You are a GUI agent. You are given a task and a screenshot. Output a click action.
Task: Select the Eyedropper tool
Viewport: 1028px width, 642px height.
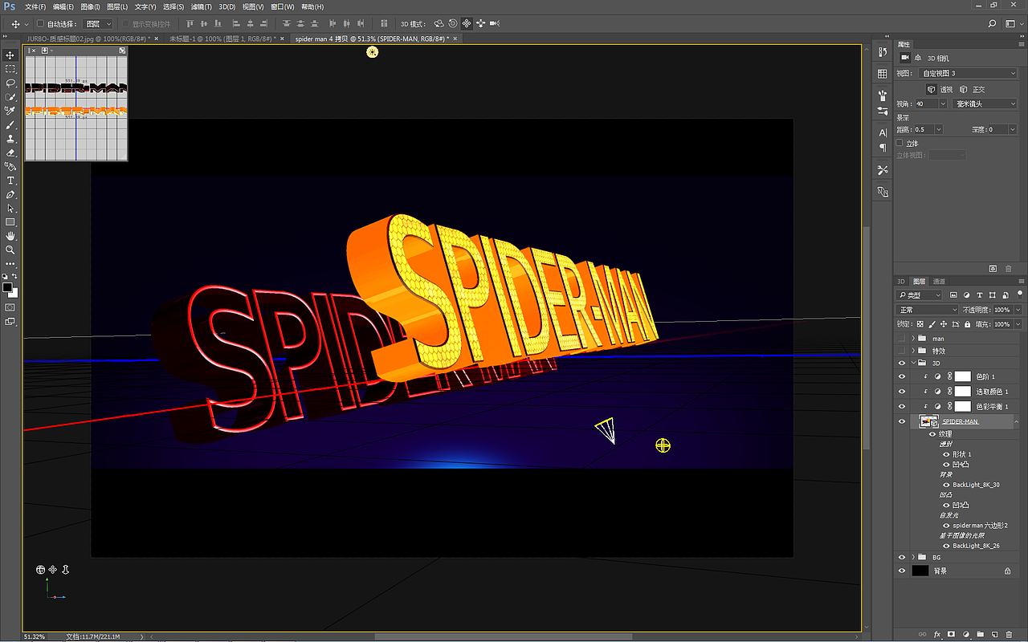(10, 111)
